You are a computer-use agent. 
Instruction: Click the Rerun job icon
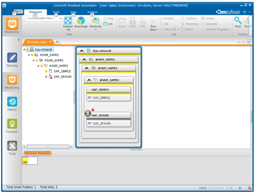pos(122,21)
